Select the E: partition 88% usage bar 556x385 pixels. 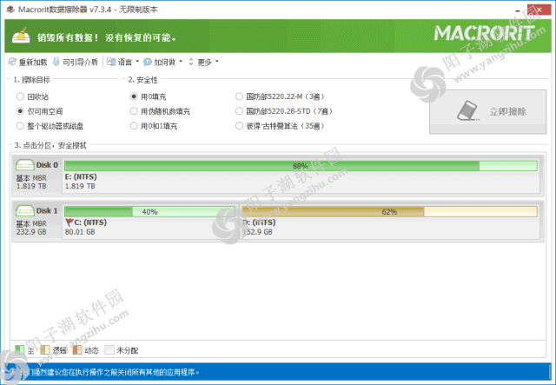(x=301, y=166)
